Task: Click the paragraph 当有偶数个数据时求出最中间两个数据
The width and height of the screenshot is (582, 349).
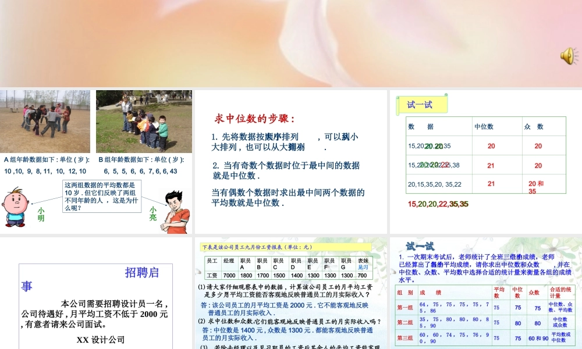Action: [288, 197]
